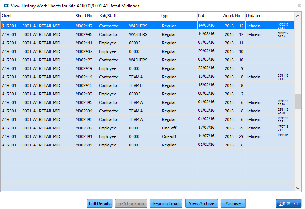This screenshot has height=209, width=305.
Task: Click the Updated column header
Action: tap(270, 16)
